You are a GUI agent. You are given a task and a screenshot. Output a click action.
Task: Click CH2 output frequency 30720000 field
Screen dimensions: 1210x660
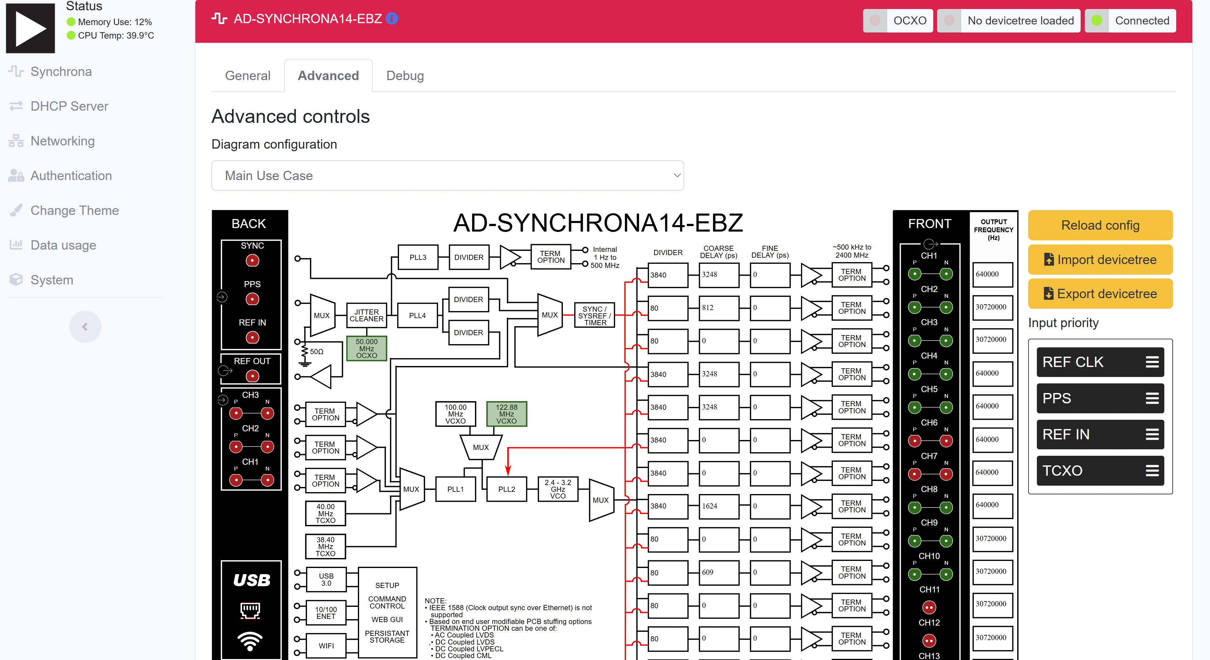[992, 307]
